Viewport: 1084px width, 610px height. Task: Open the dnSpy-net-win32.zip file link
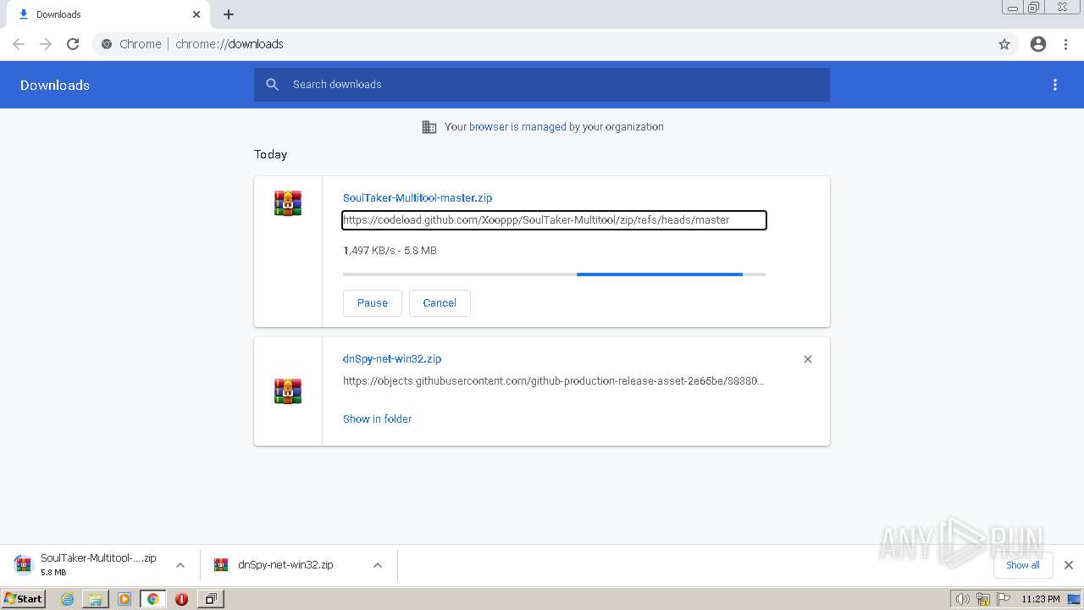[392, 358]
